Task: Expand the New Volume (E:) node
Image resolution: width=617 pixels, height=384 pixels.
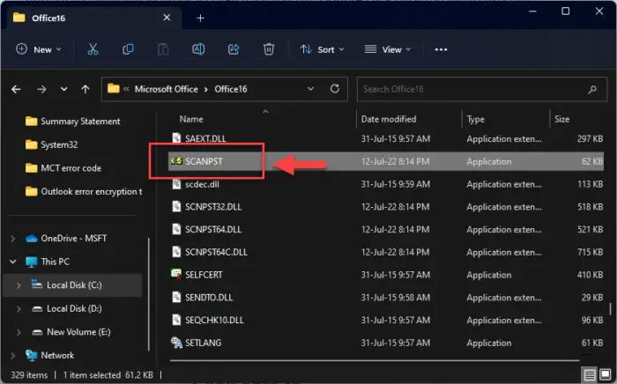Action: (x=19, y=332)
